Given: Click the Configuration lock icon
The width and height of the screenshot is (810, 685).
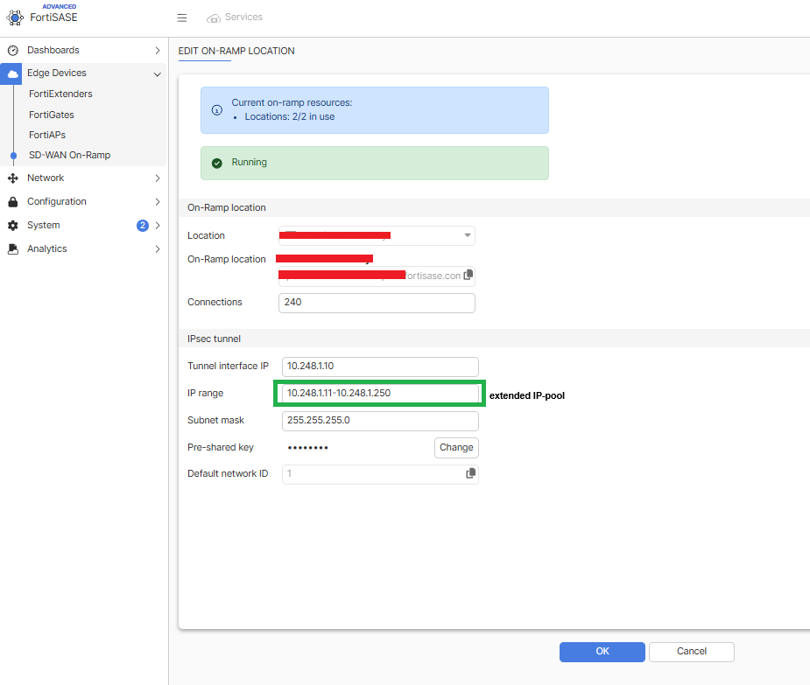Looking at the screenshot, I should pyautogui.click(x=13, y=202).
